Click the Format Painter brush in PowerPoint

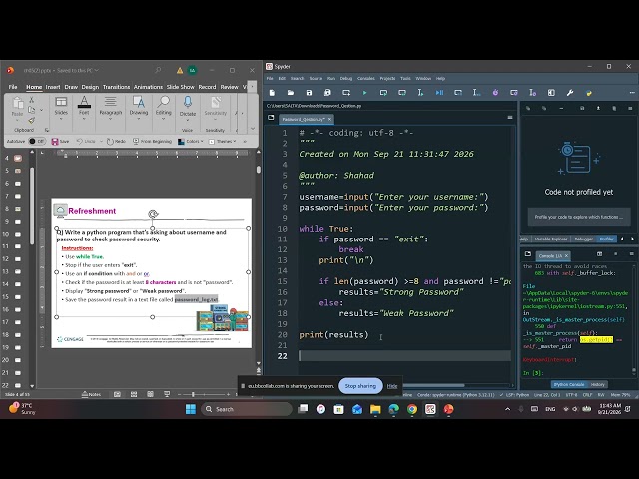point(31,120)
